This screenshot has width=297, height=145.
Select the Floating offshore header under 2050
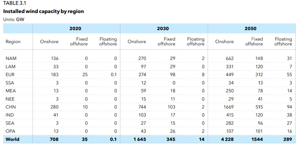tap(283, 41)
